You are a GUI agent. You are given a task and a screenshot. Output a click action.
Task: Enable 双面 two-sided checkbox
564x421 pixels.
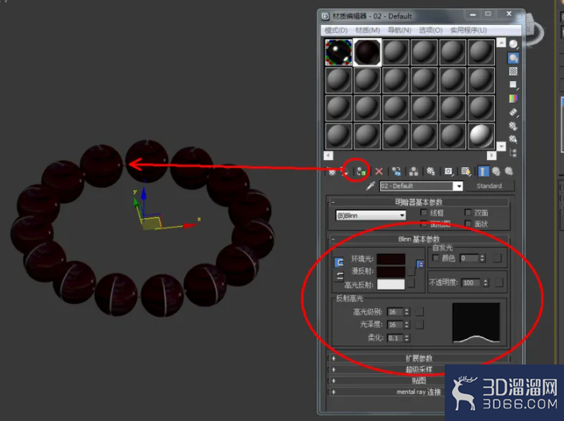click(x=468, y=212)
